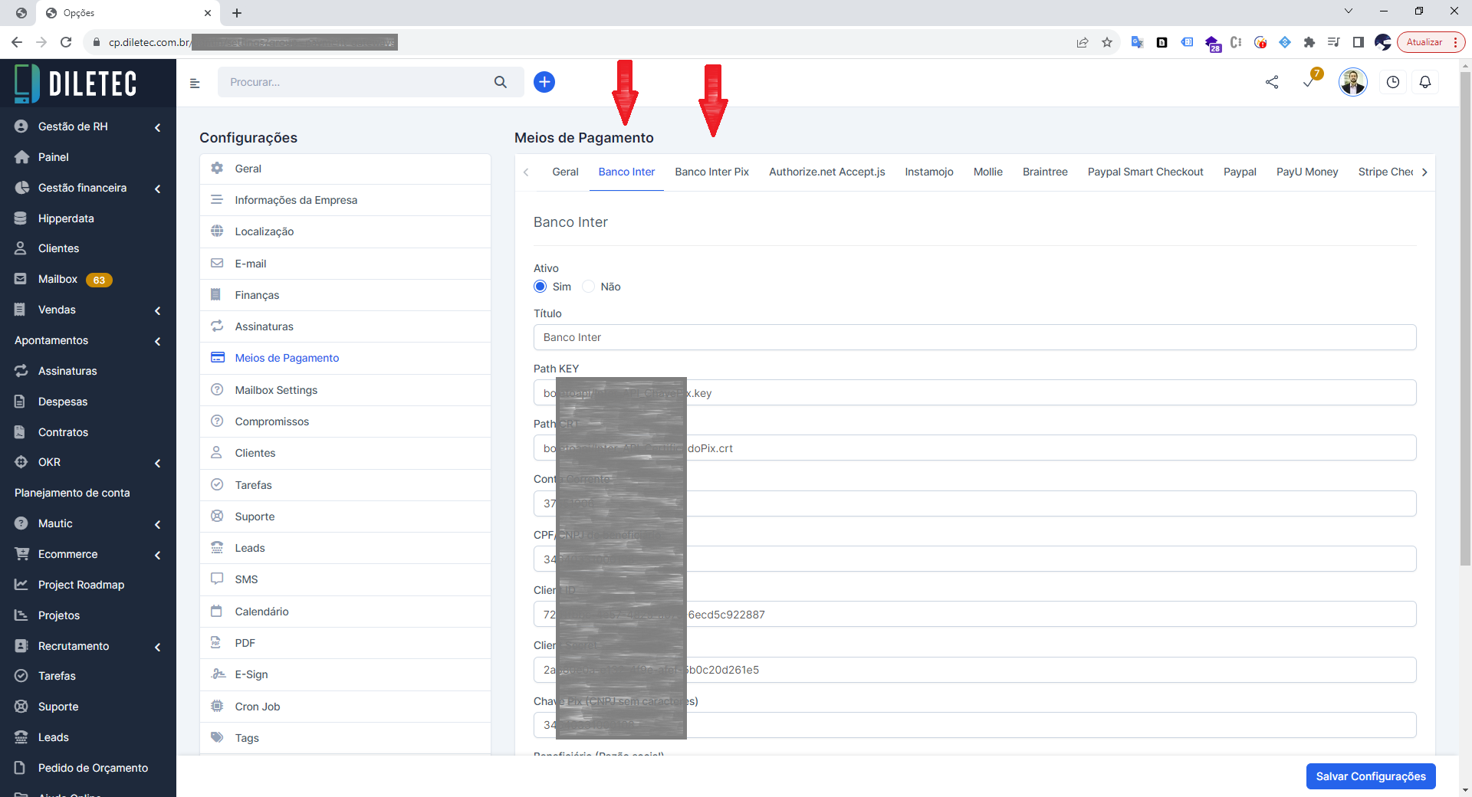Viewport: 1472px width, 797px height.
Task: Select the 'Sim' radio button for Ativo
Action: click(x=540, y=287)
